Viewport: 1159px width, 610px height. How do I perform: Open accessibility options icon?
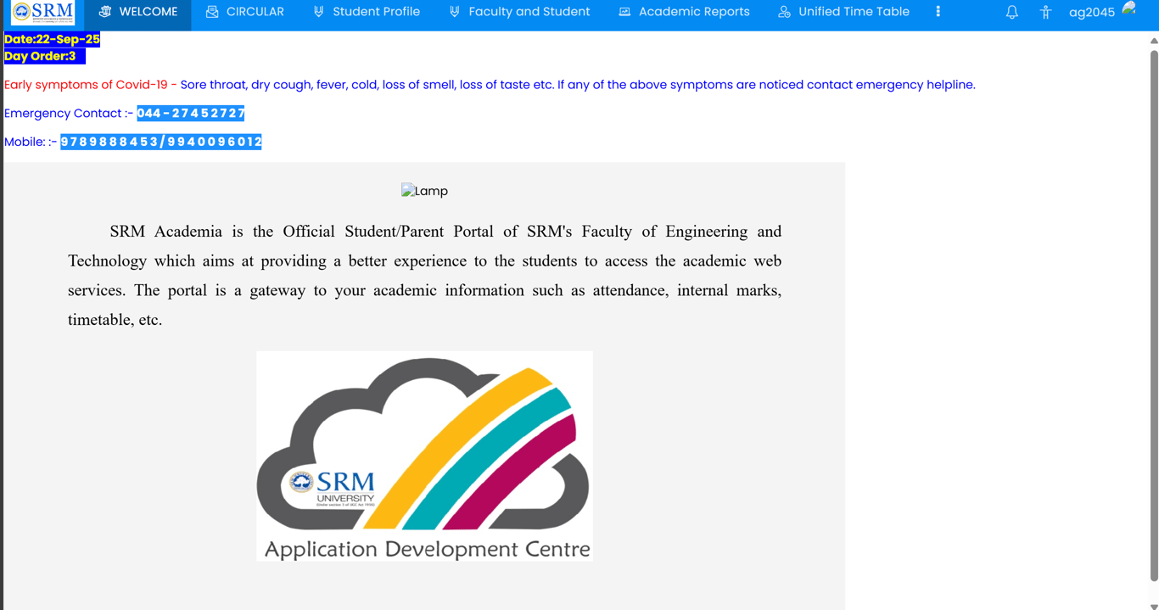tap(1045, 13)
